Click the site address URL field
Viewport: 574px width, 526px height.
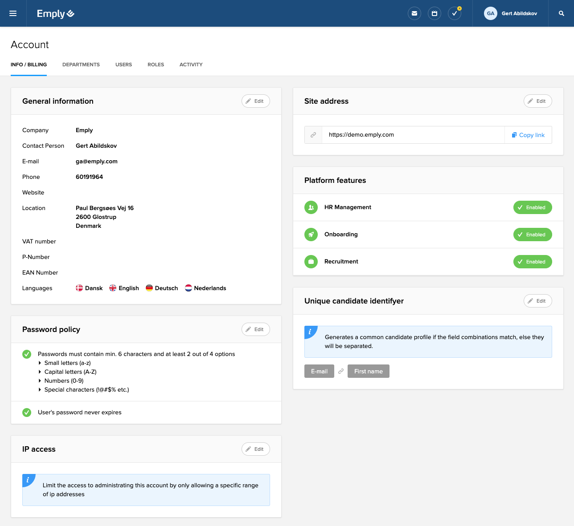pyautogui.click(x=412, y=135)
